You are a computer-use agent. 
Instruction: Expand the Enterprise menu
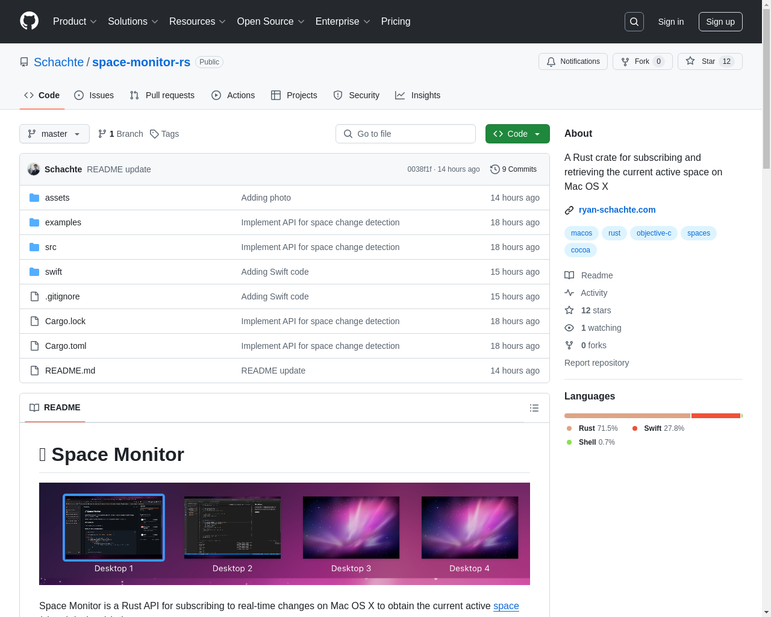tap(343, 22)
